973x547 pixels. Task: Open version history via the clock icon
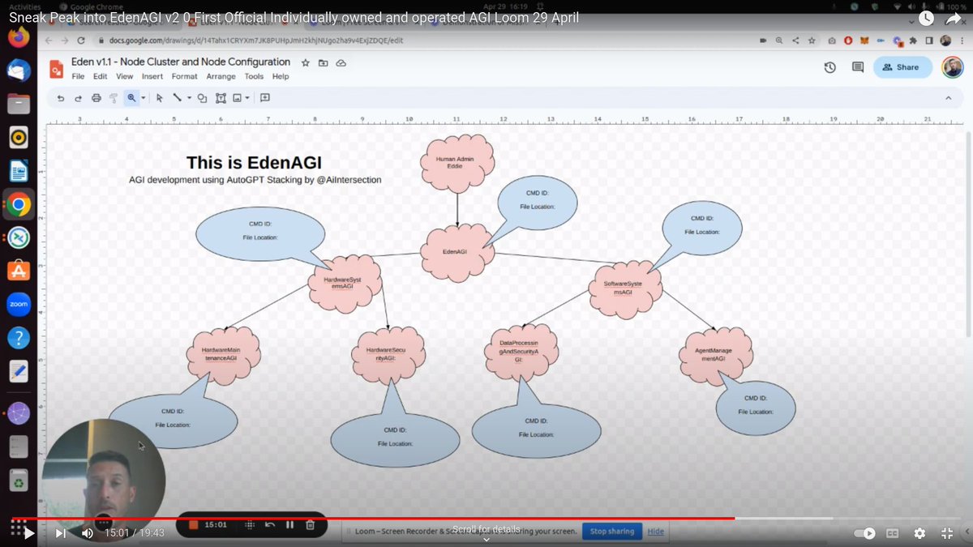click(x=829, y=67)
